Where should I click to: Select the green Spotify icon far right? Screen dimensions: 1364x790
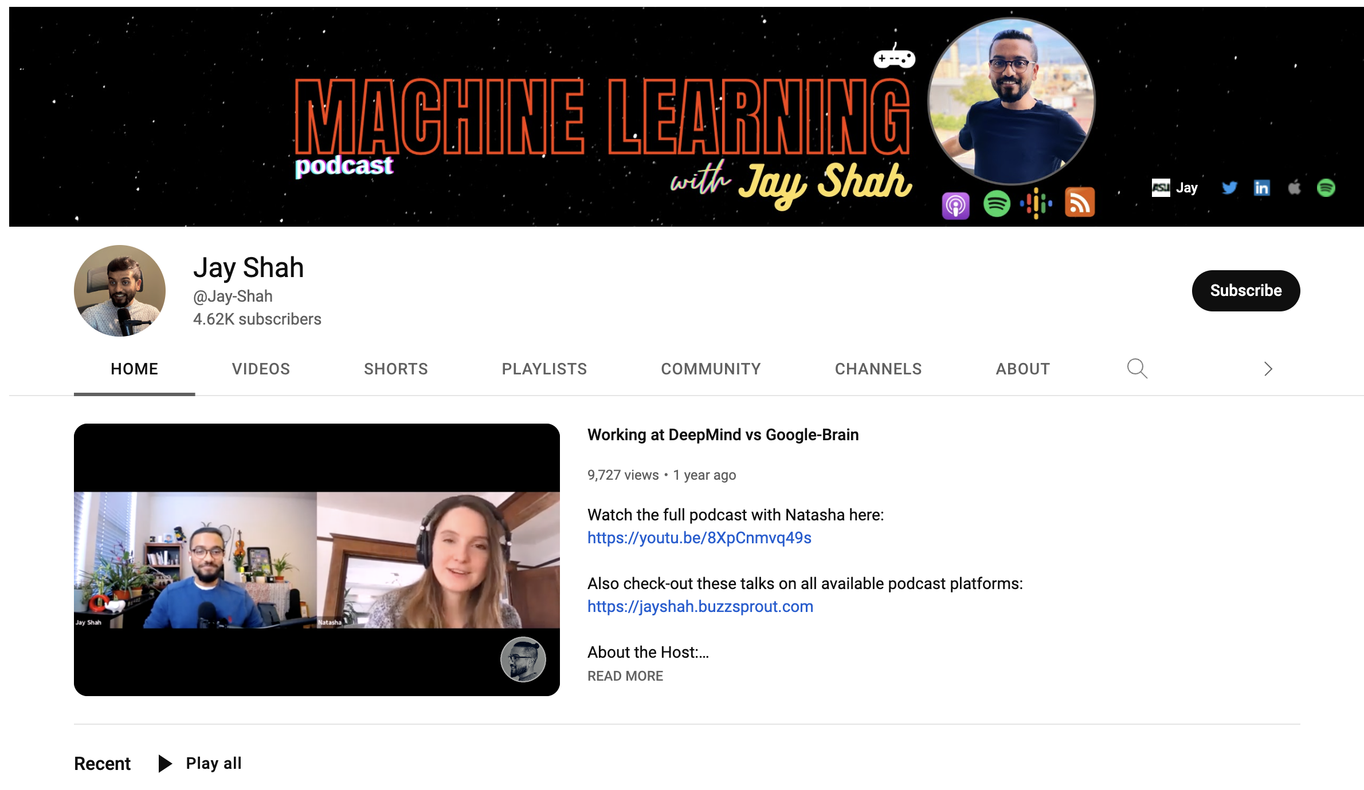coord(1327,187)
